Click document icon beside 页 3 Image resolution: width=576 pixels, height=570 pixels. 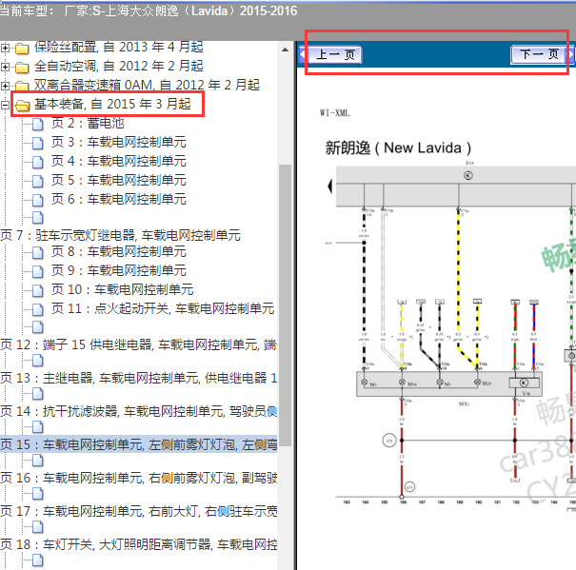(x=37, y=144)
